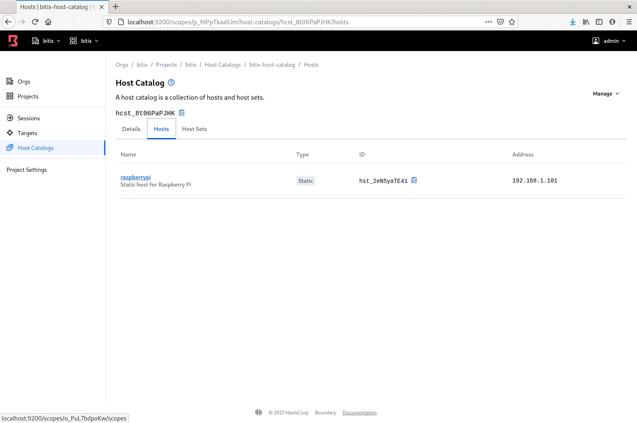Open the Host Catalog help icon

pyautogui.click(x=171, y=82)
